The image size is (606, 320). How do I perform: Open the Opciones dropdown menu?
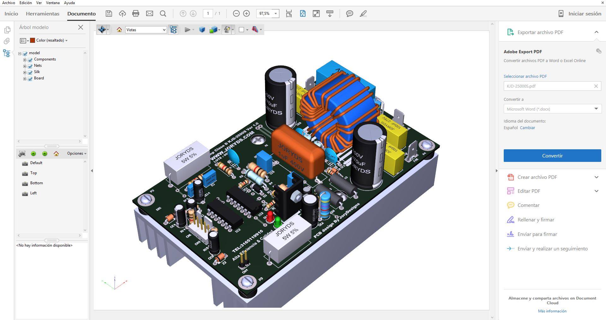[x=77, y=153]
